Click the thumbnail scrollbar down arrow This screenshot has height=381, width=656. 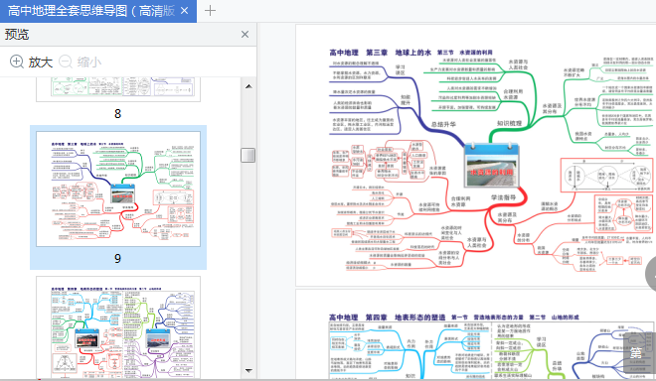pos(248,370)
